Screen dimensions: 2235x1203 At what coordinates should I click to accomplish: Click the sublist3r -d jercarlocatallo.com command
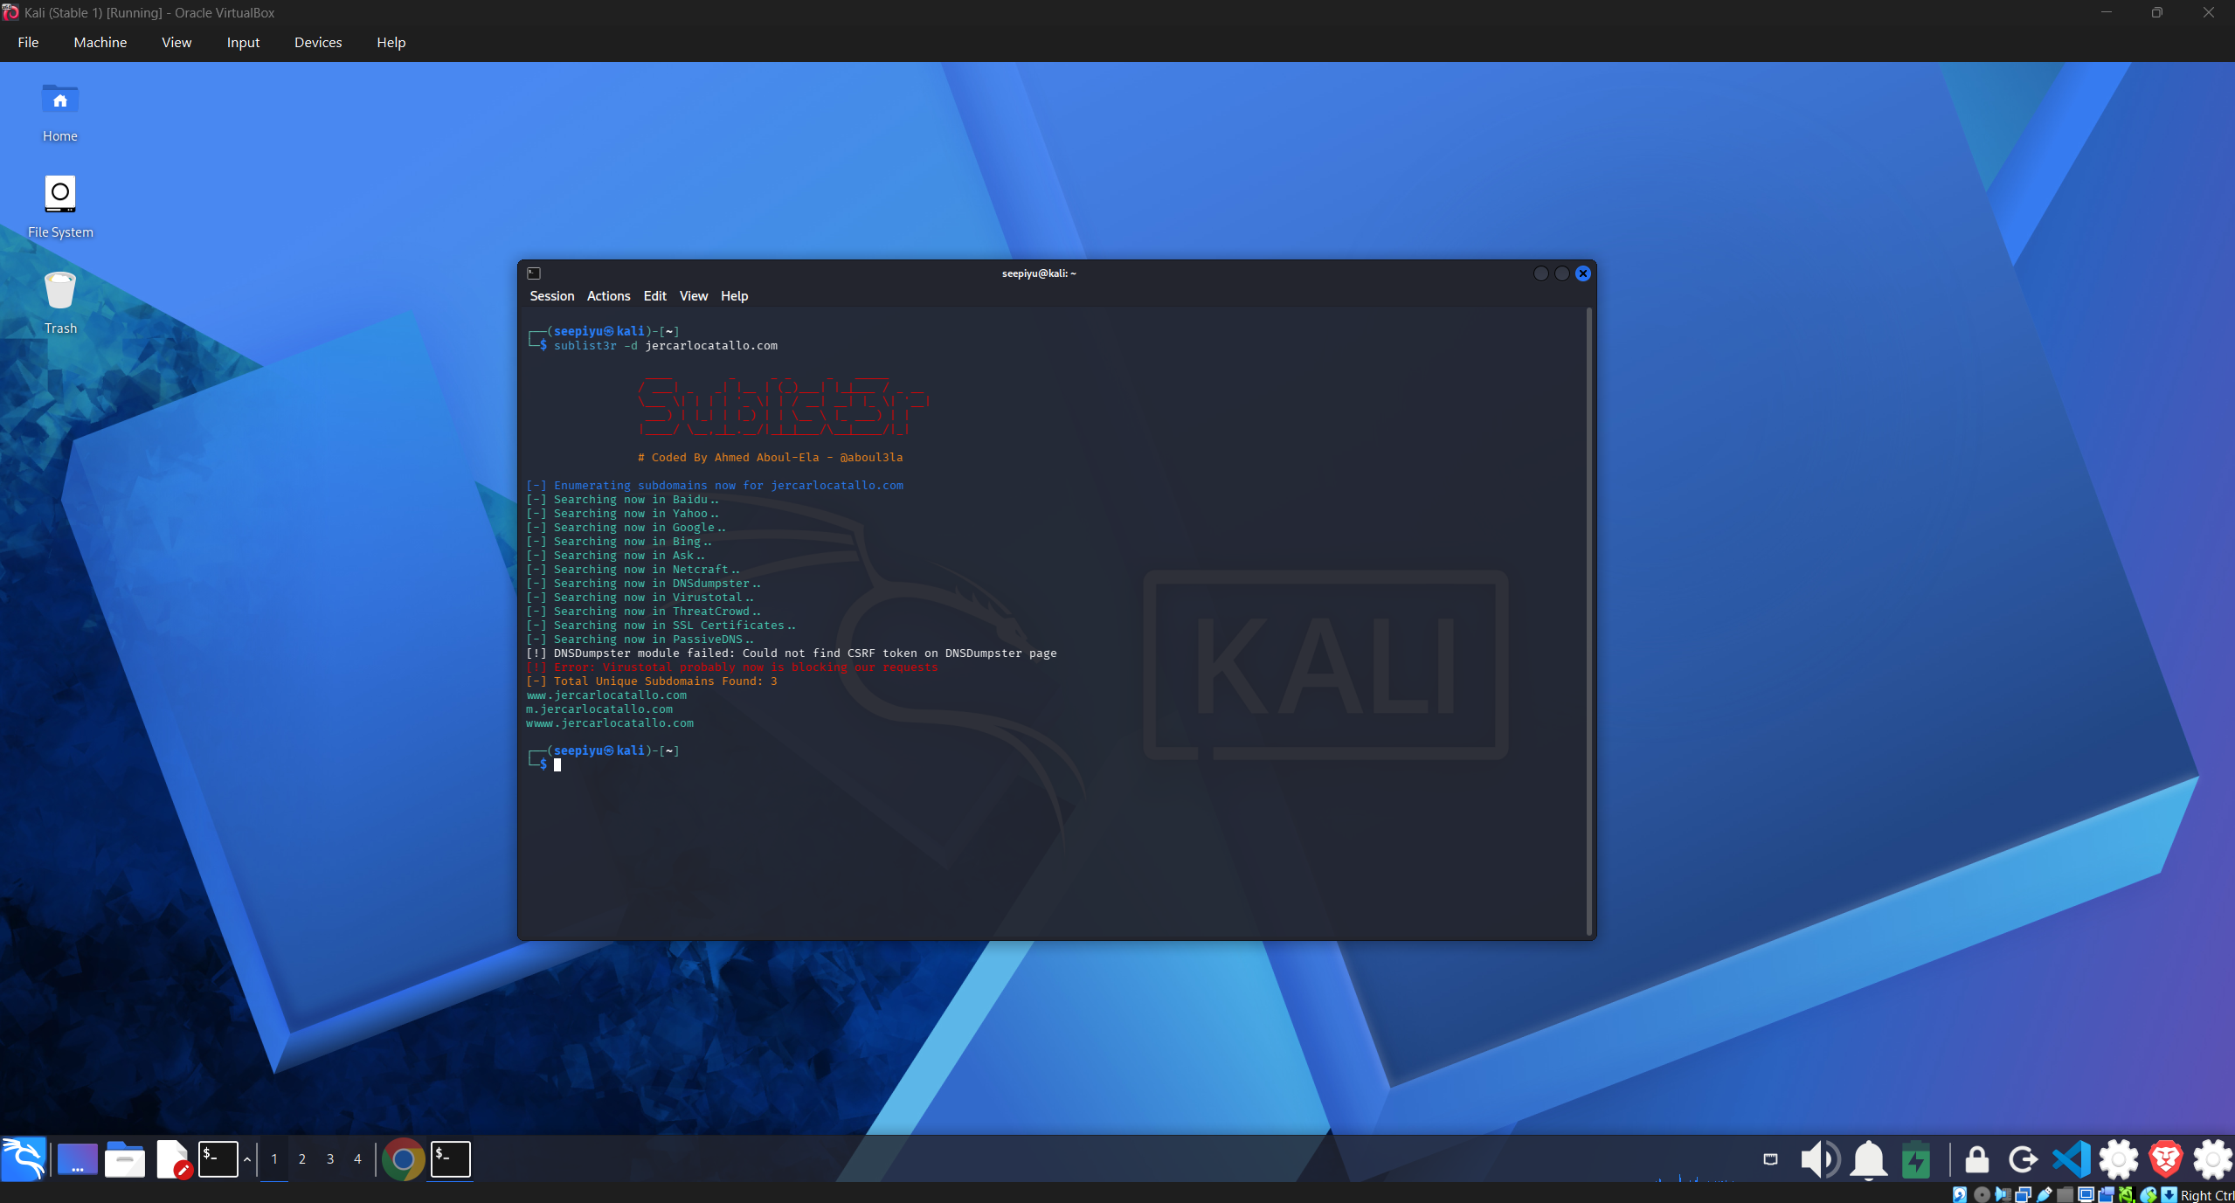coord(666,346)
